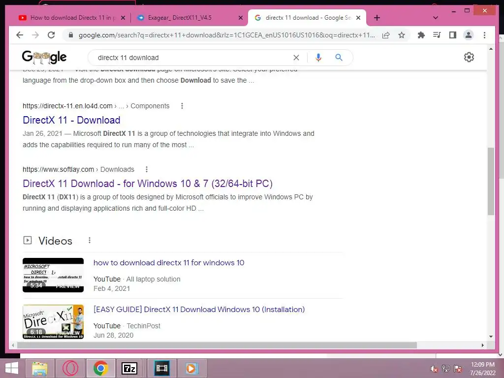The height and width of the screenshot is (378, 504).
Task: Open File Explorer from taskbar
Action: point(40,368)
